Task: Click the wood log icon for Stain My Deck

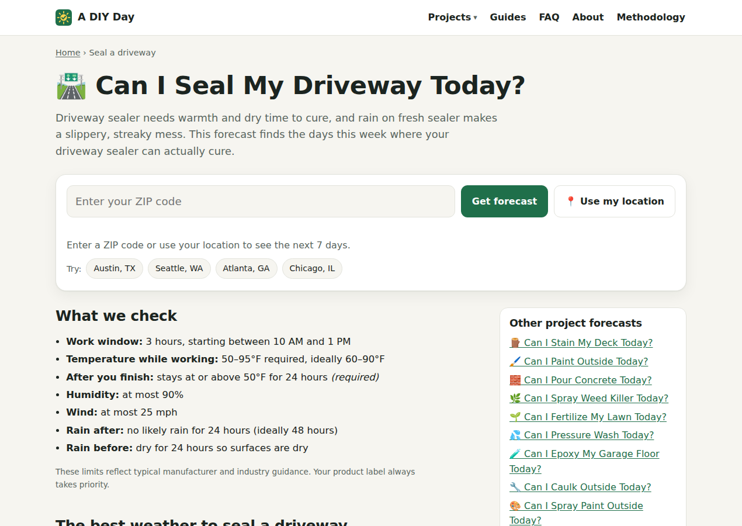Action: [x=515, y=343]
